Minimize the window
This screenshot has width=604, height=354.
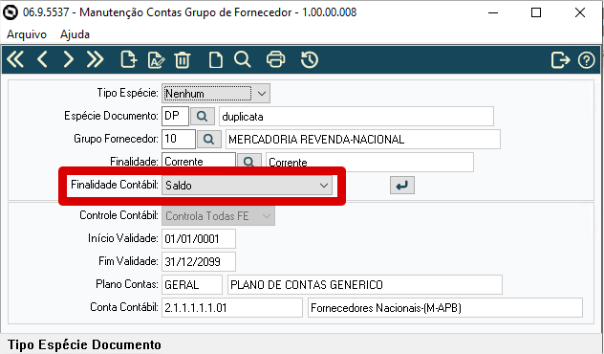[x=493, y=12]
